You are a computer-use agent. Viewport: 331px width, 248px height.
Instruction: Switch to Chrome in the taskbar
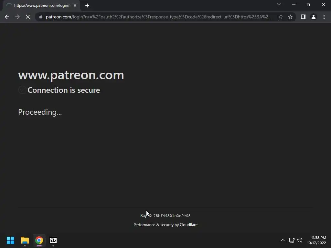point(39,240)
